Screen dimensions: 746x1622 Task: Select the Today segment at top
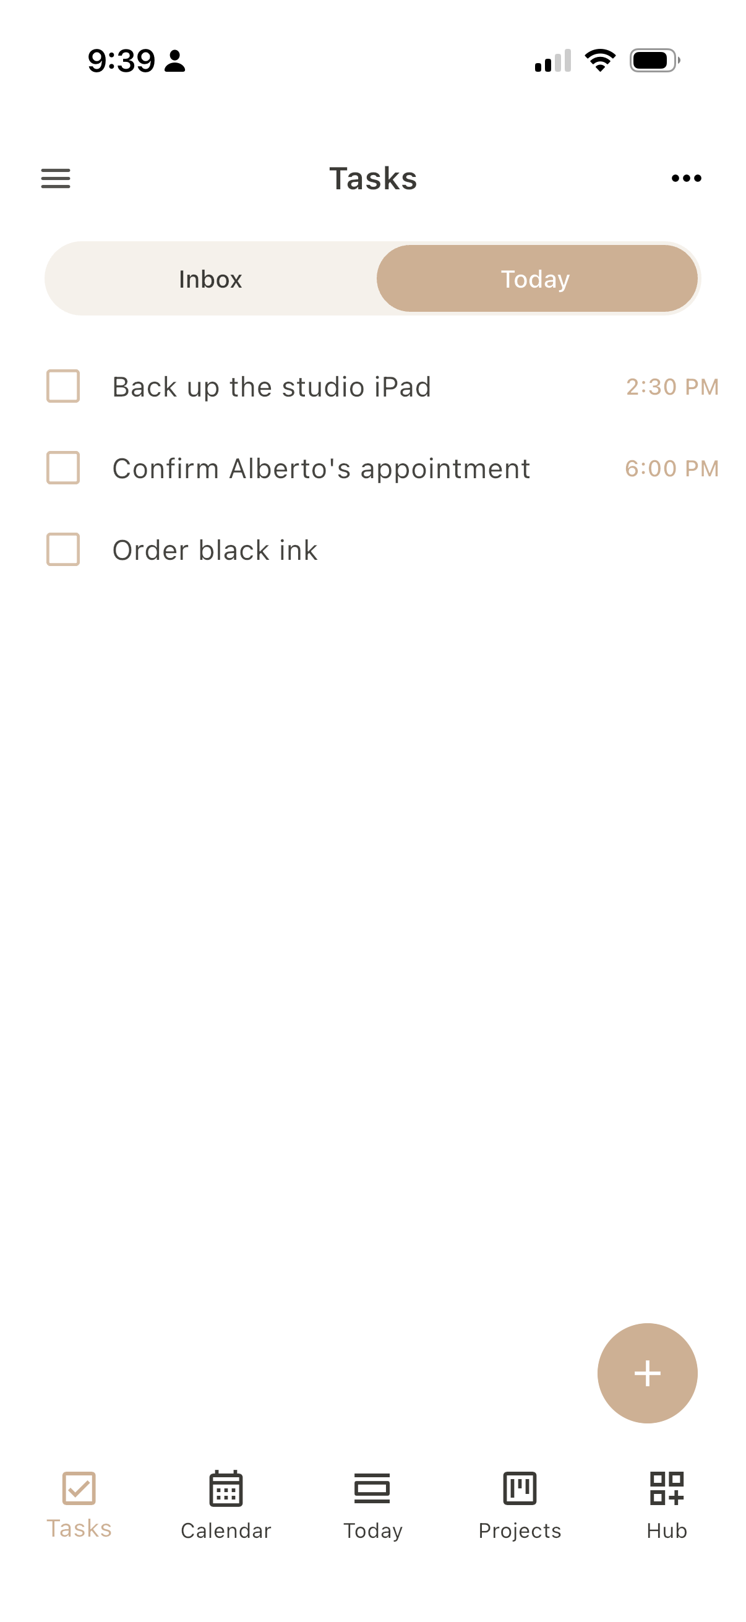pyautogui.click(x=536, y=279)
